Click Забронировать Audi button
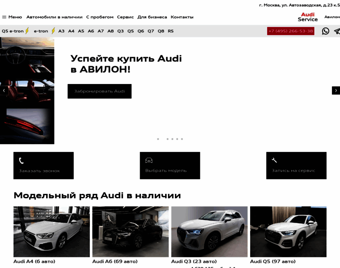This screenshot has height=268, width=340. click(x=99, y=91)
